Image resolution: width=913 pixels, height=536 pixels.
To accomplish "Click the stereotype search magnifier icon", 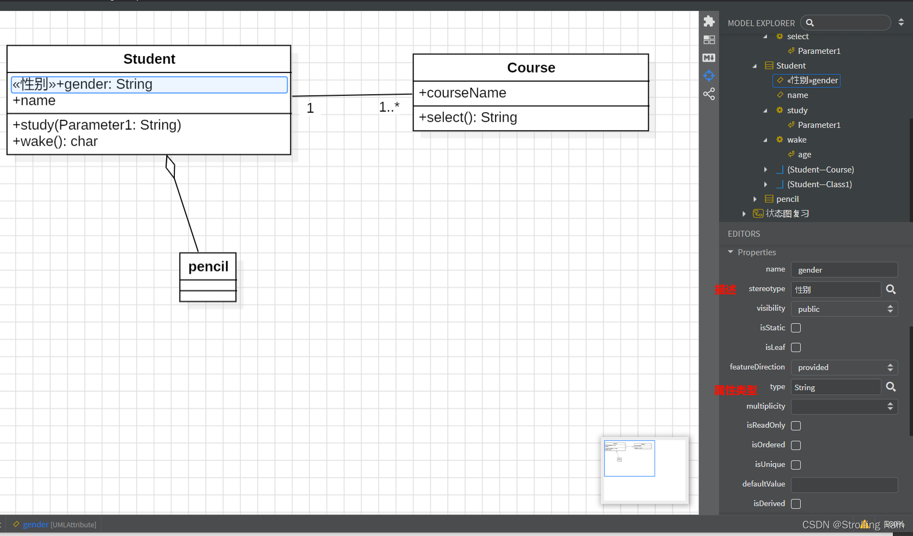I will 891,289.
